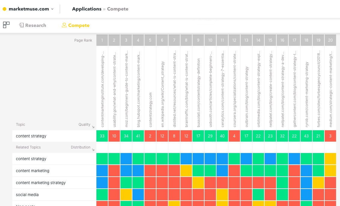Viewport: 340px width, 206px height.
Task: Open the uxbooth.com articles URL
Action: tap(211, 89)
